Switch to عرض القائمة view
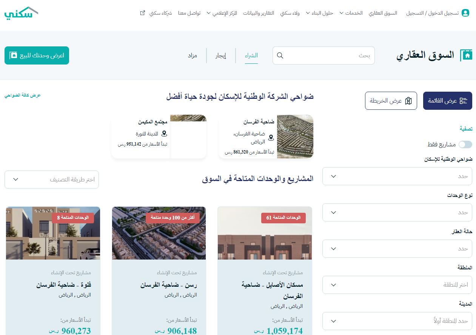 pos(448,101)
